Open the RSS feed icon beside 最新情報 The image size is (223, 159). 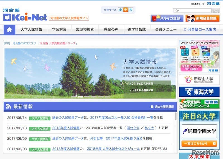(x=8, y=106)
